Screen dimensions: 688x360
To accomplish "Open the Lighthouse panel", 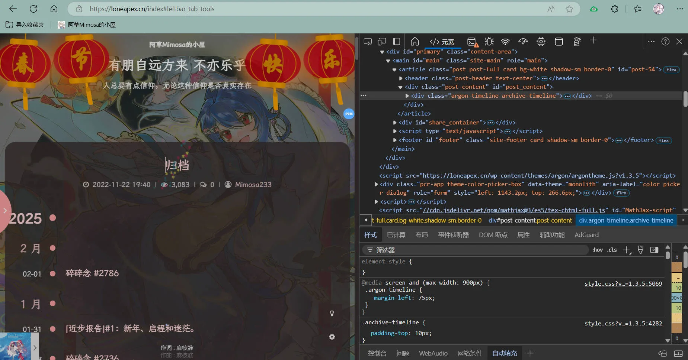I will pyautogui.click(x=577, y=42).
